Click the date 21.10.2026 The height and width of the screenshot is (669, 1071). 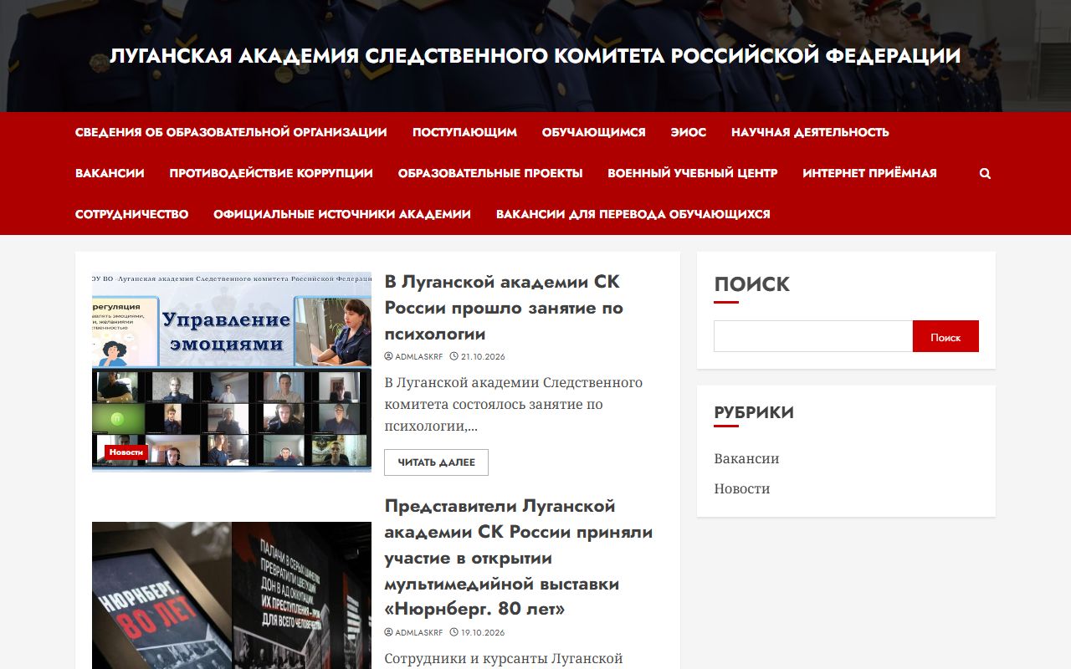click(x=477, y=356)
